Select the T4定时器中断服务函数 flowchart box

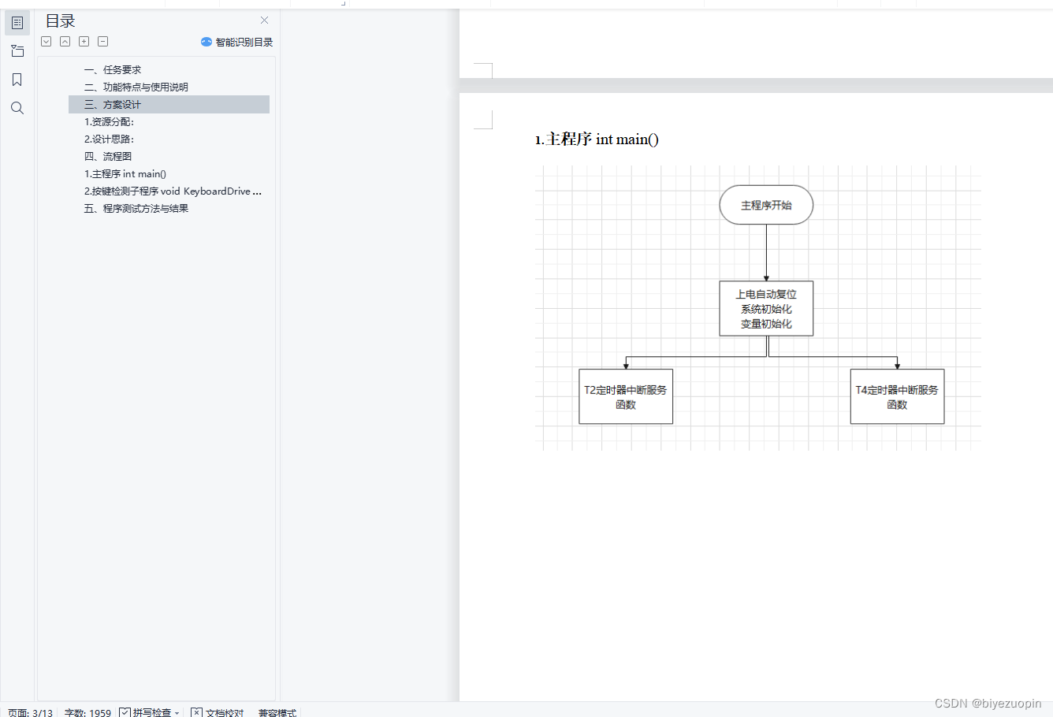[897, 396]
